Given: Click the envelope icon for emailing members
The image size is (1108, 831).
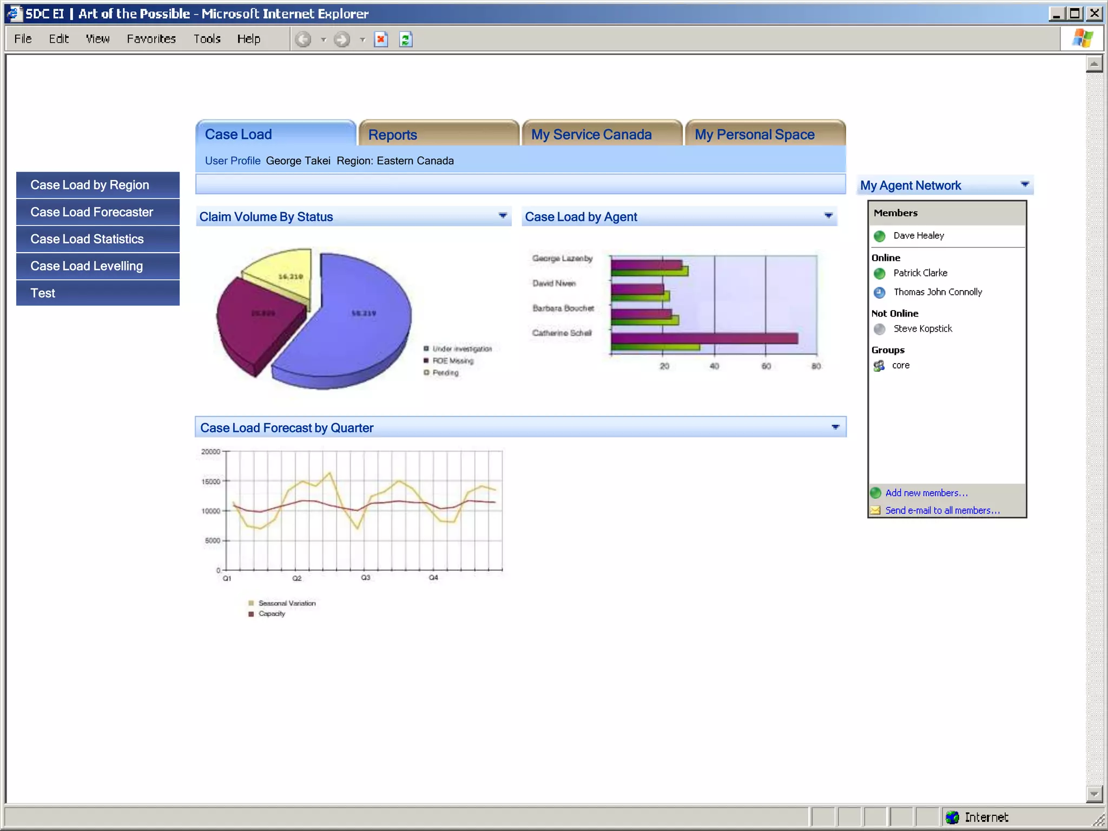Looking at the screenshot, I should pyautogui.click(x=875, y=510).
